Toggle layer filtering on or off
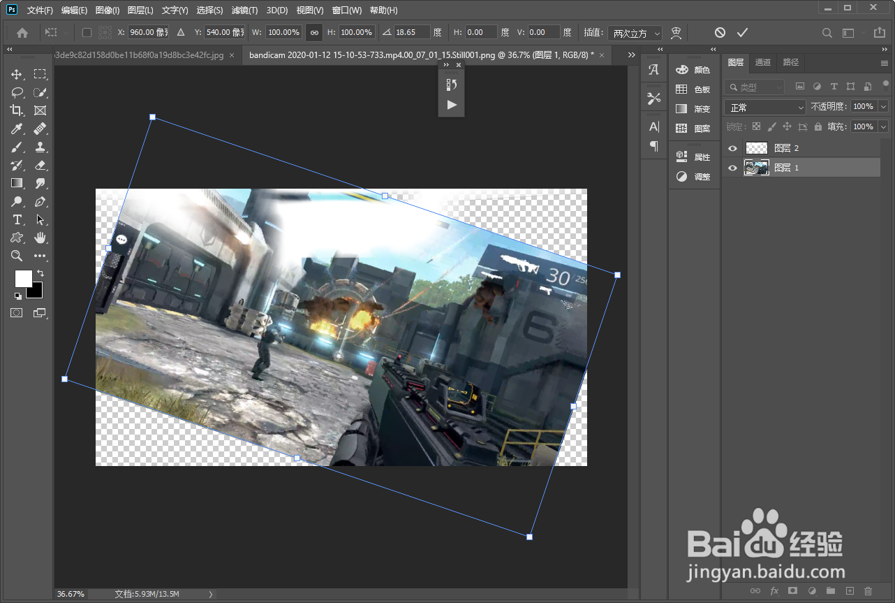The width and height of the screenshot is (895, 603). click(885, 85)
